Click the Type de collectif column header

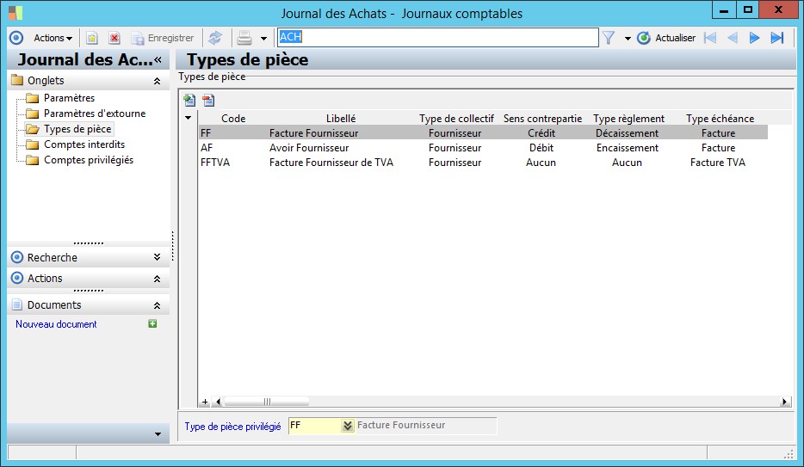point(456,119)
